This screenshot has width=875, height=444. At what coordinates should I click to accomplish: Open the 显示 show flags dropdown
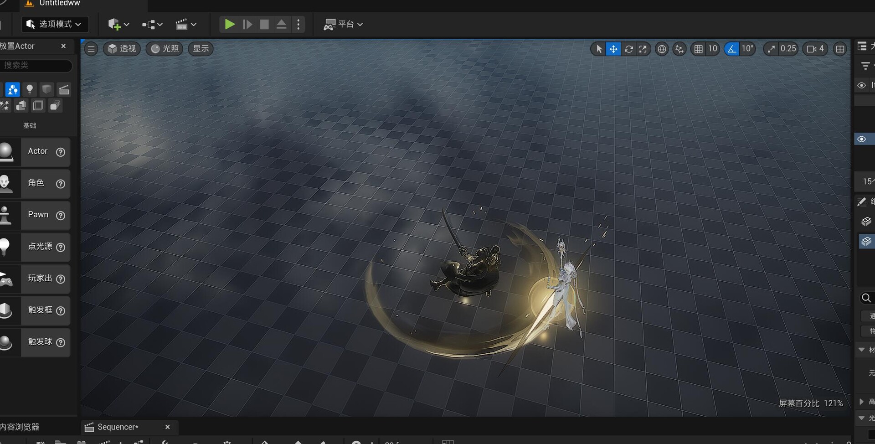coord(200,49)
